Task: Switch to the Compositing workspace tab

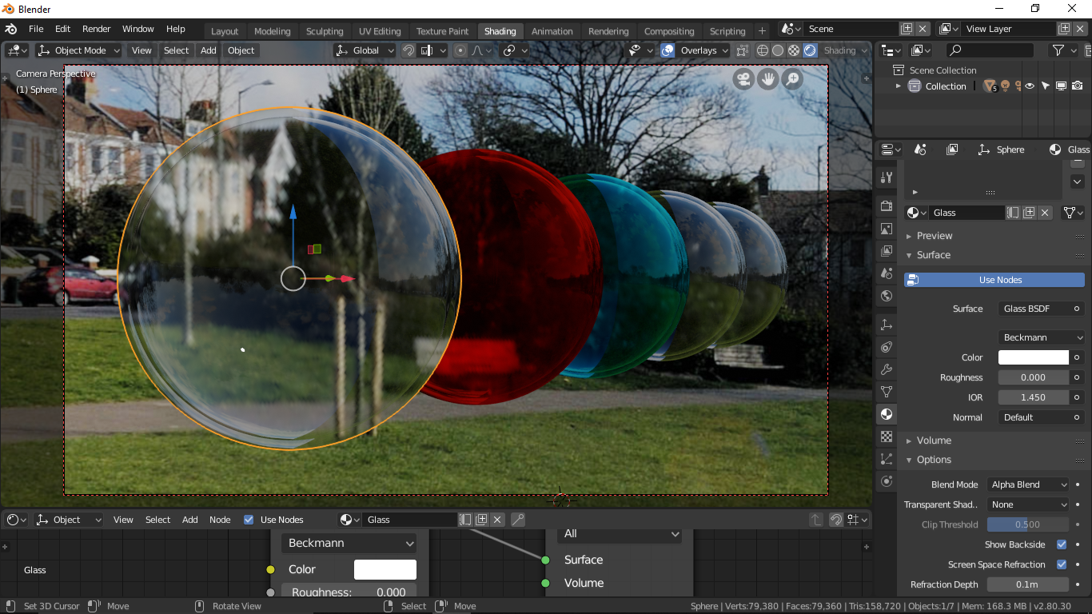Action: 669,31
